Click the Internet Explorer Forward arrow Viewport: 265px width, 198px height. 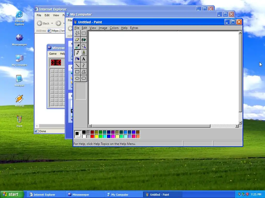point(58,23)
